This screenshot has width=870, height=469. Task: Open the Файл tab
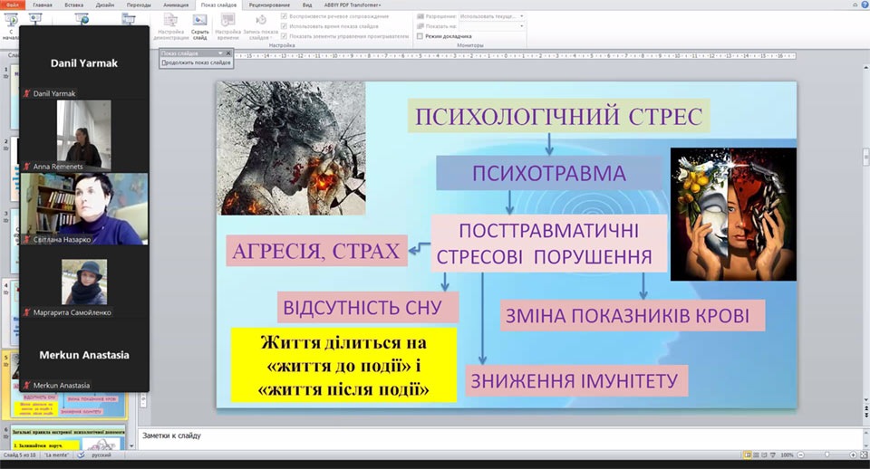(12, 5)
